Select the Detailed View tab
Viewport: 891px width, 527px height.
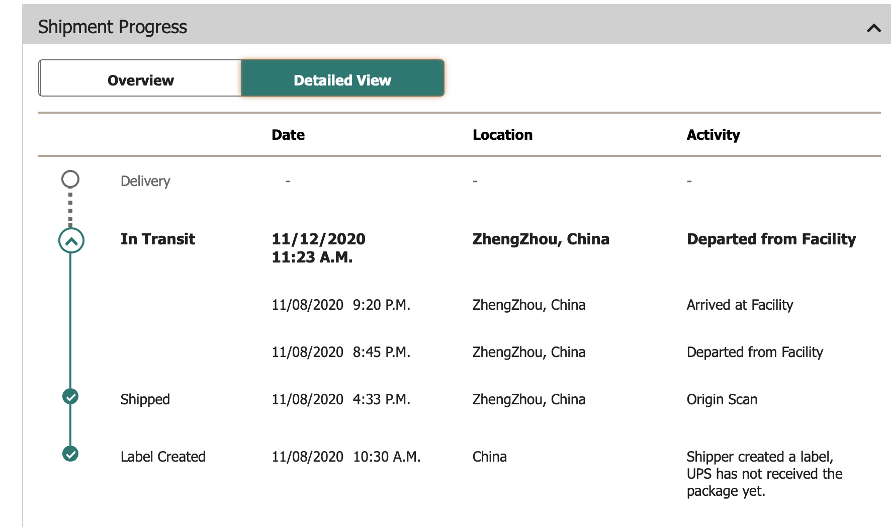342,80
